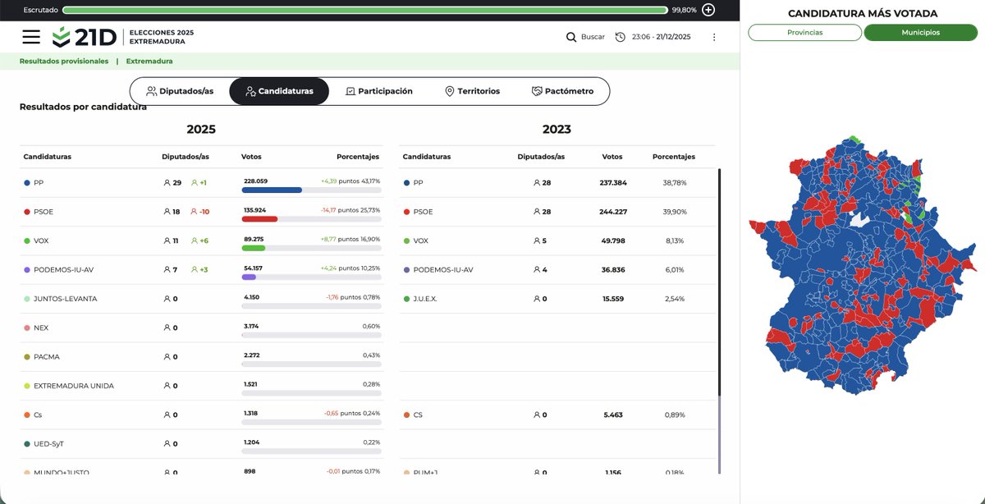Image resolution: width=985 pixels, height=504 pixels.
Task: Select the Pactómetro handshake icon
Action: [536, 91]
